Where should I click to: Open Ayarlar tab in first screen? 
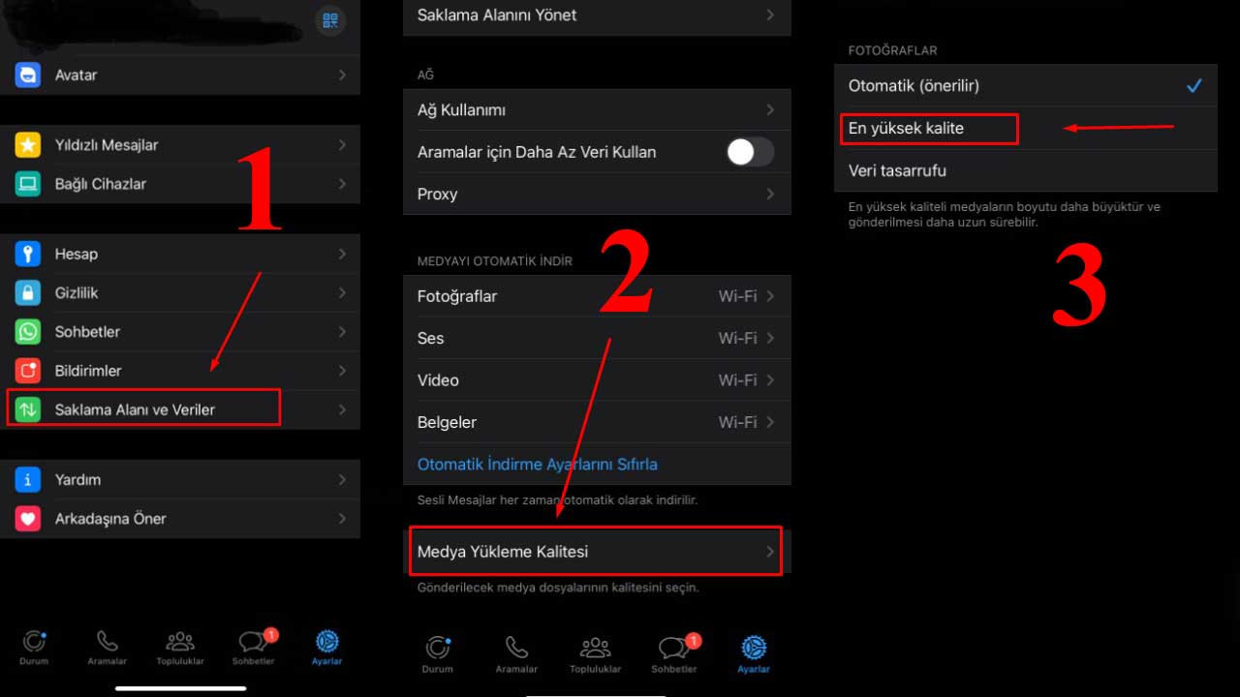click(326, 648)
